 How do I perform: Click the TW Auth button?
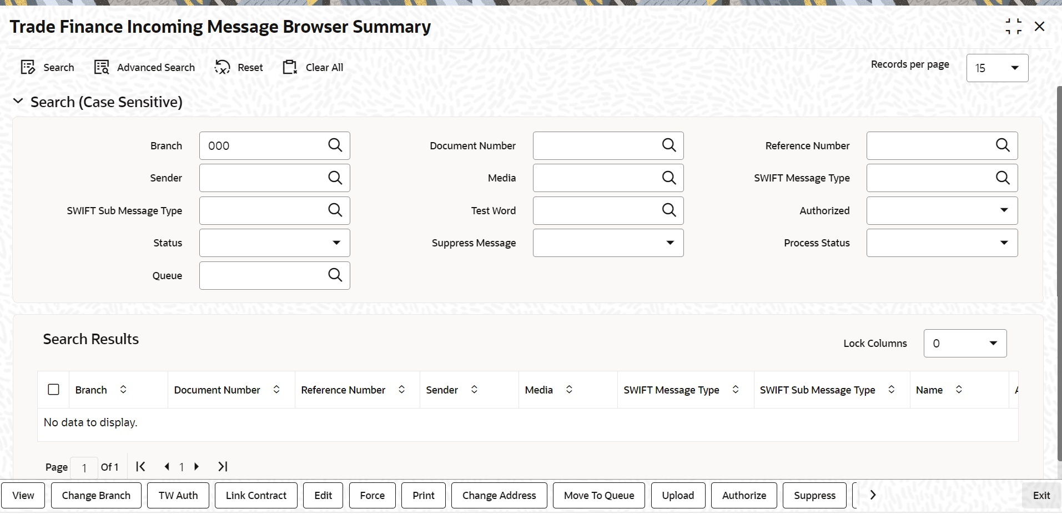coord(178,495)
